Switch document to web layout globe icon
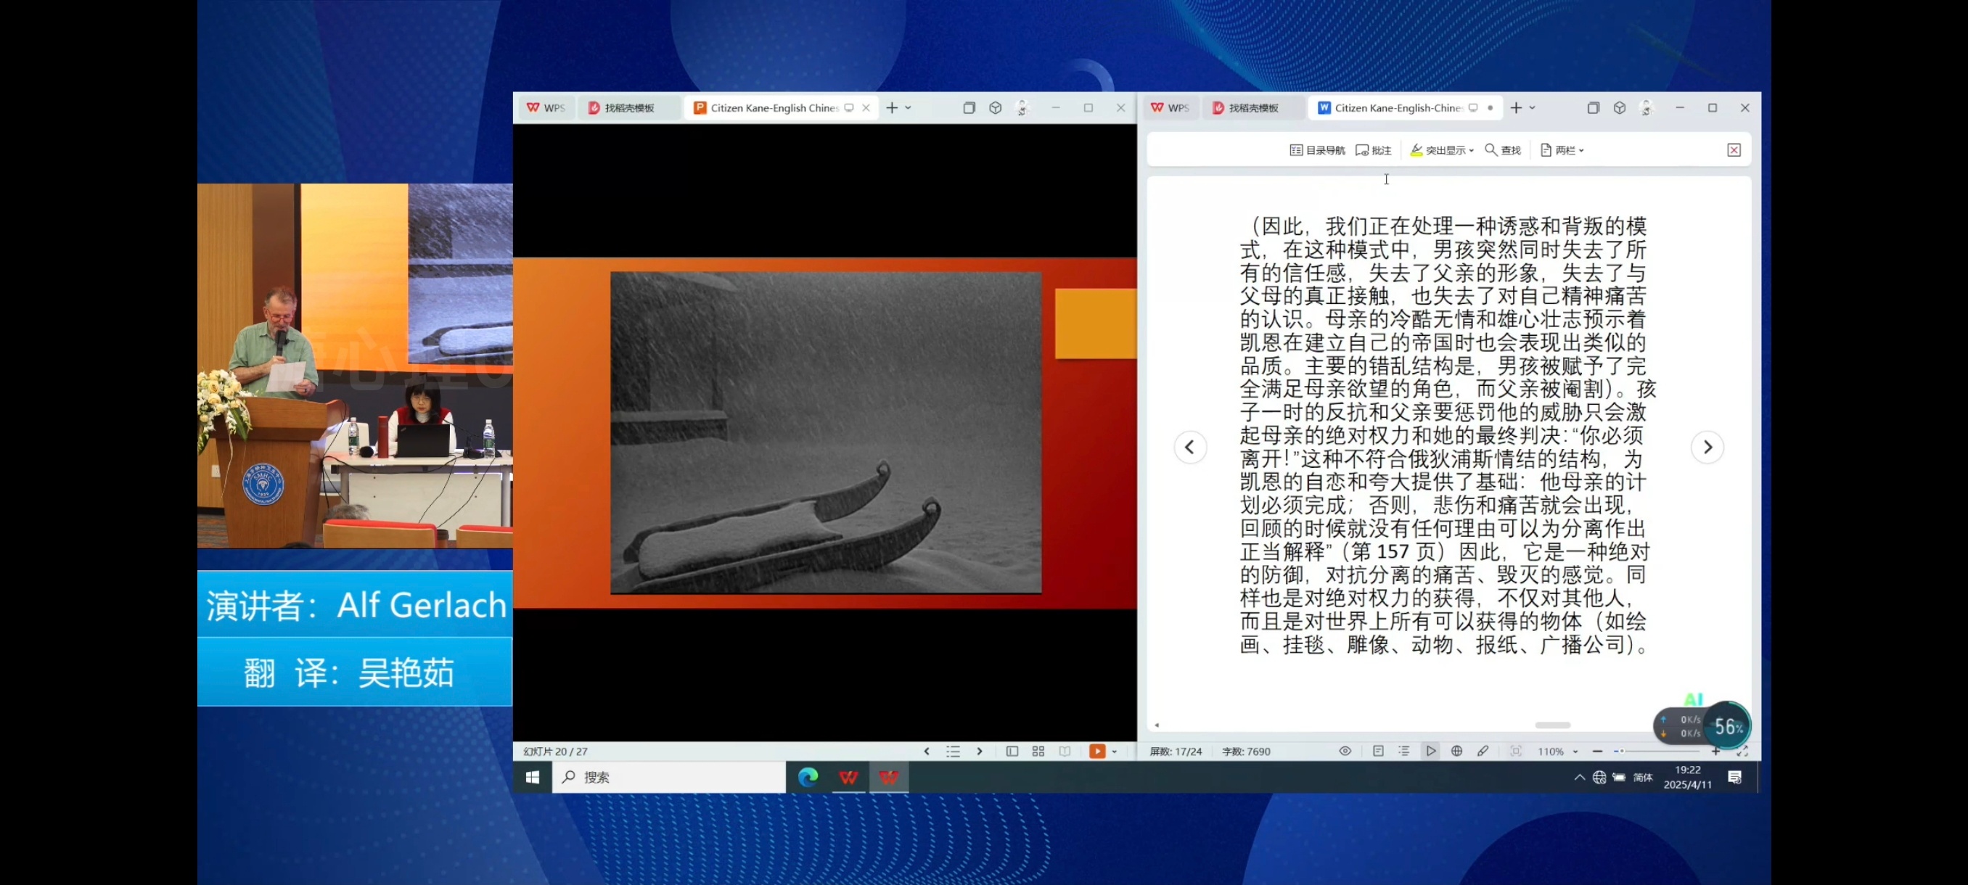The height and width of the screenshot is (885, 1968). pos(1457,752)
